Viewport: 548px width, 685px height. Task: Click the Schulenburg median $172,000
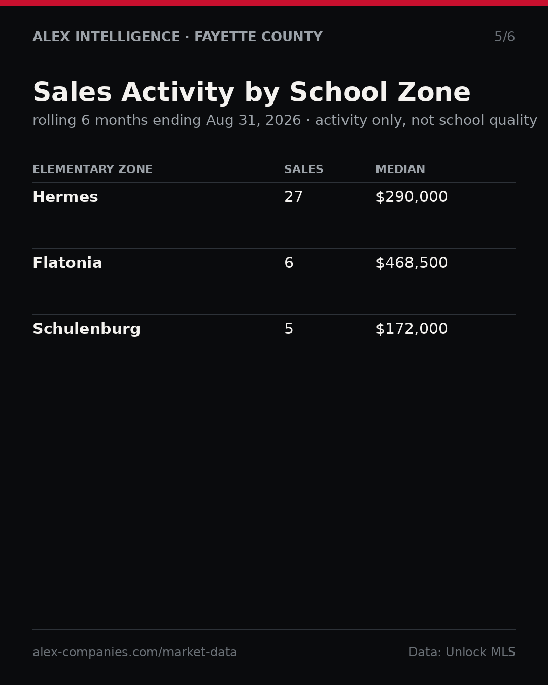(412, 329)
